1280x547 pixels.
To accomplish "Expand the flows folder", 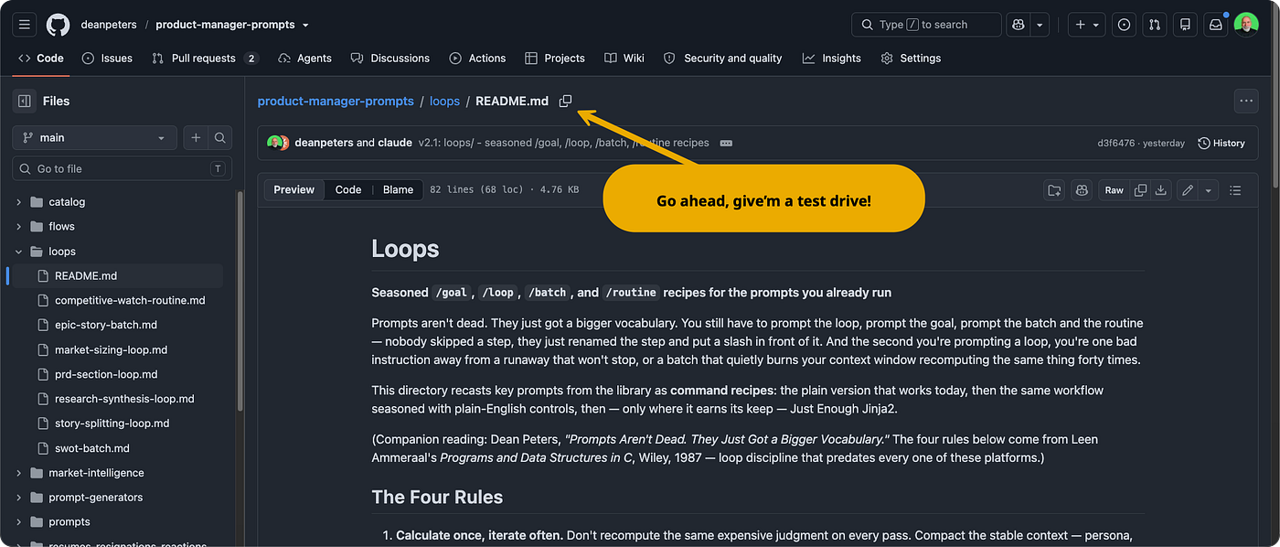I will 19,227.
